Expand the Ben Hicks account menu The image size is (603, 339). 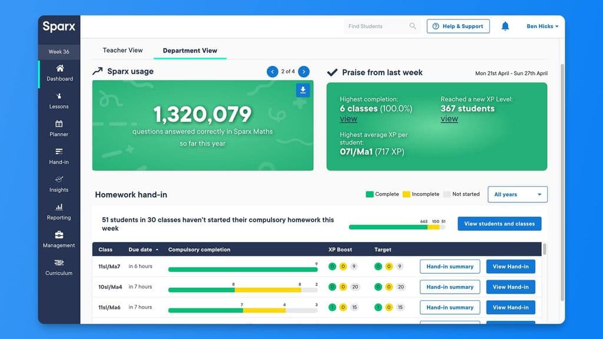pos(541,26)
